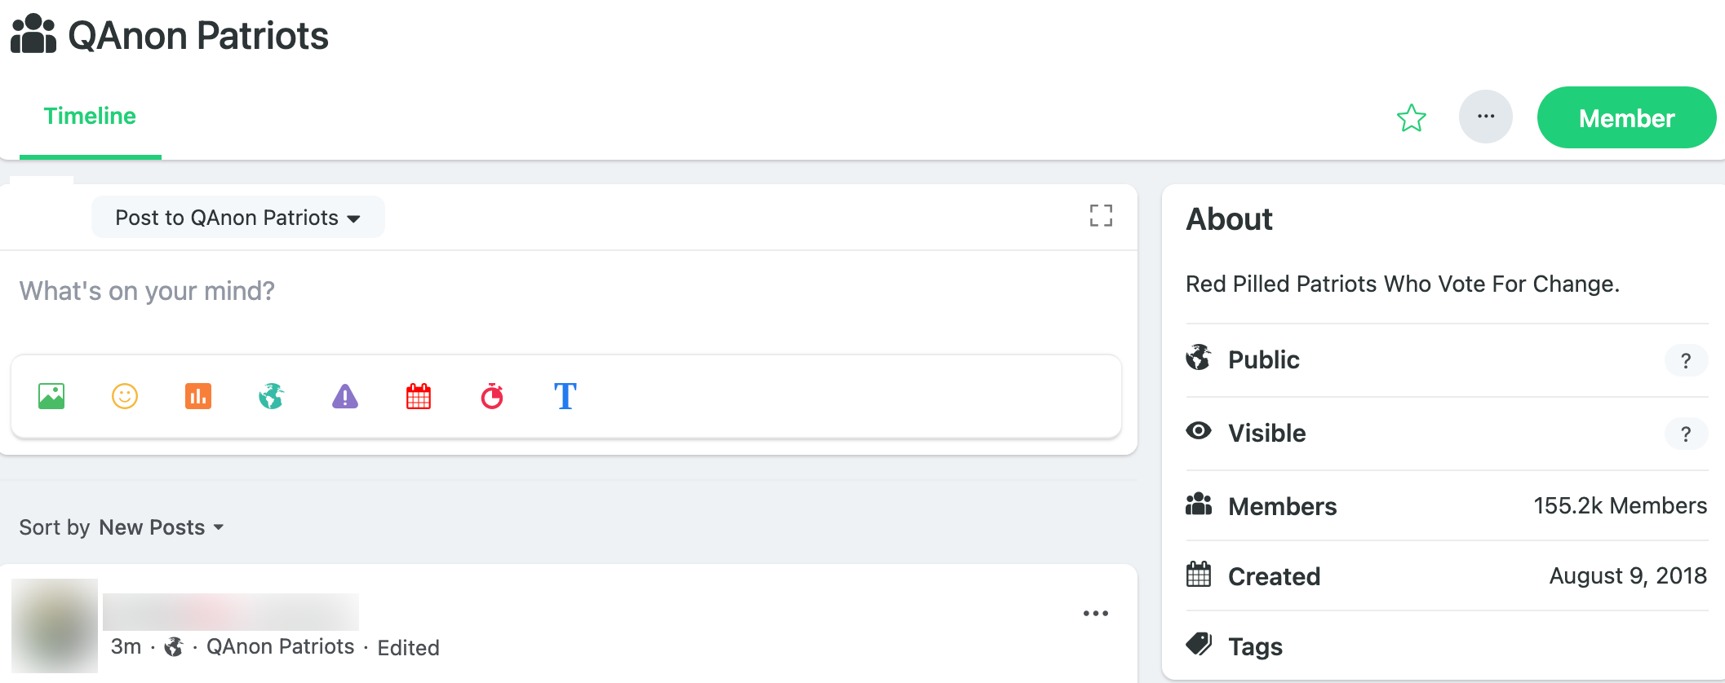Open the emoji picker icon
The height and width of the screenshot is (683, 1725).
pos(125,396)
